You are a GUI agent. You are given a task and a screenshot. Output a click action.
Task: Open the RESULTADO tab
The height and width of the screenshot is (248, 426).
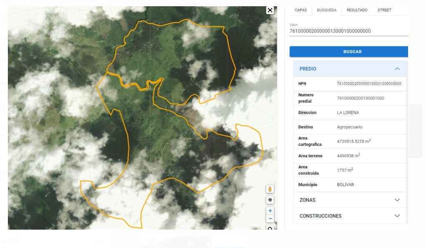[357, 10]
